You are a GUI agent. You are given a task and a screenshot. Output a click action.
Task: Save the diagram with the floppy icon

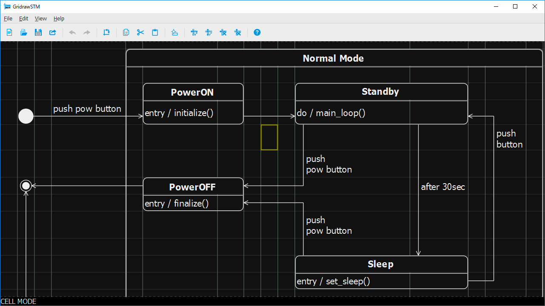pyautogui.click(x=38, y=32)
